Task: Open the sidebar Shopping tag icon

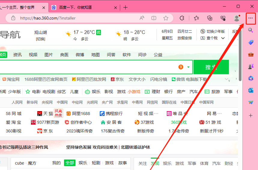Action: (250, 42)
